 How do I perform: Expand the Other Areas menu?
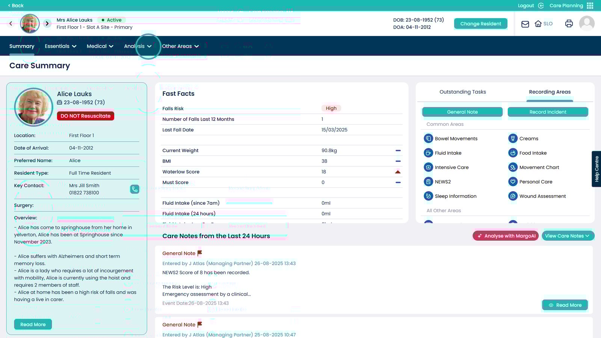pos(180,46)
